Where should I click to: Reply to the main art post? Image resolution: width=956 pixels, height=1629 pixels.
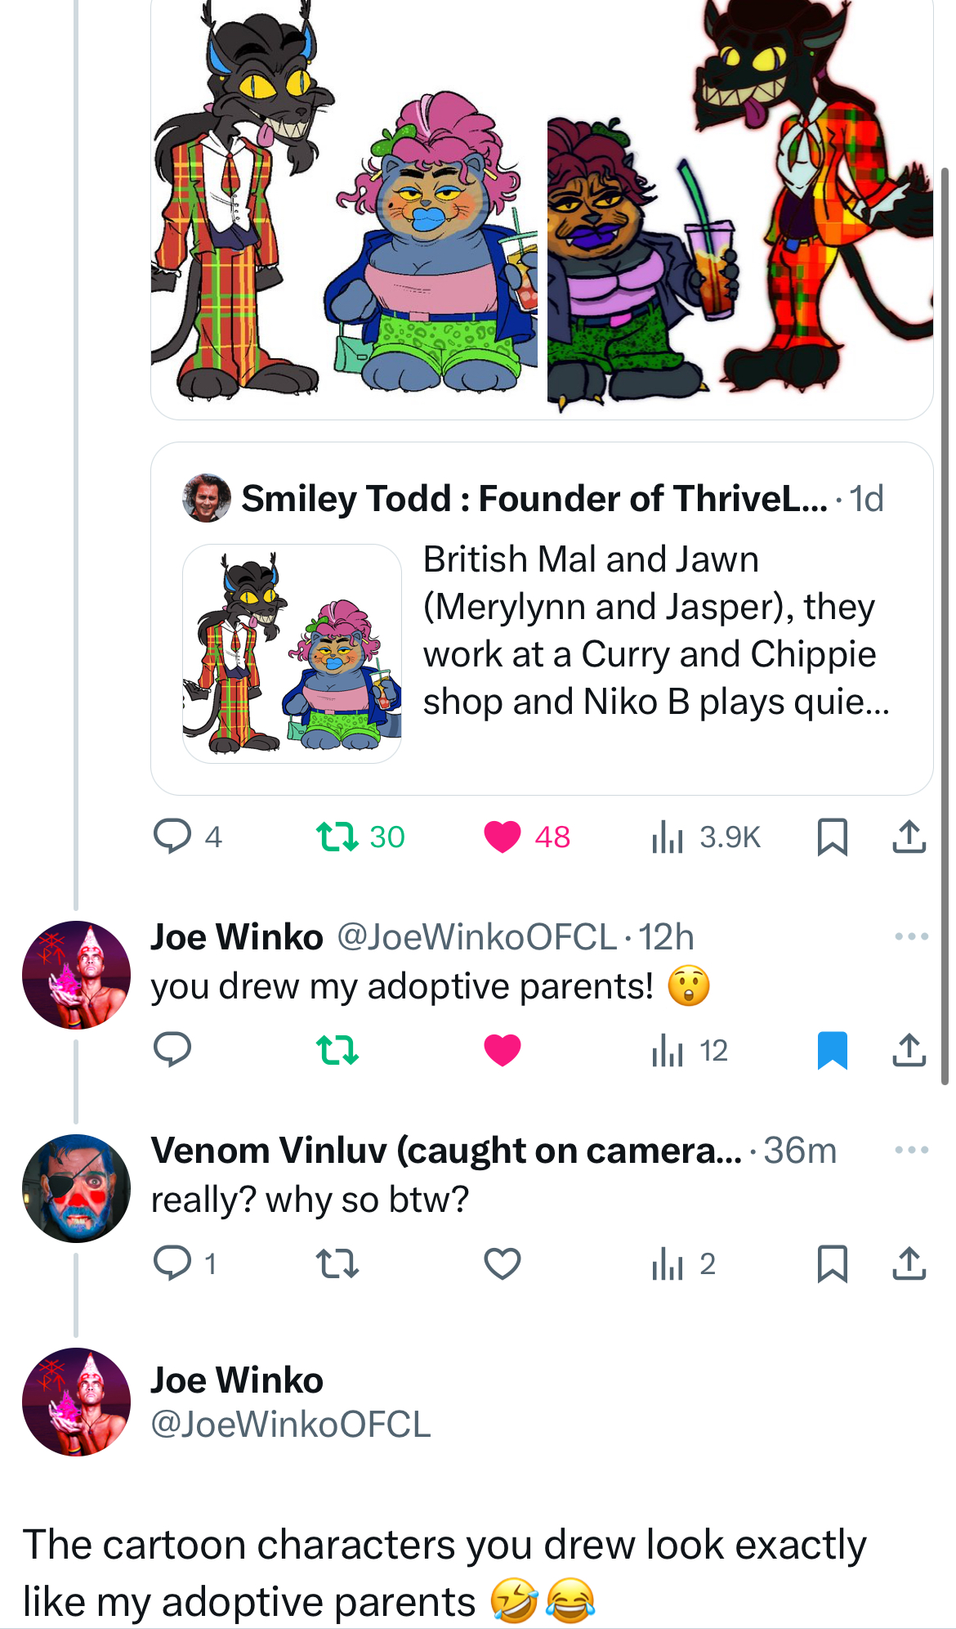tap(172, 837)
